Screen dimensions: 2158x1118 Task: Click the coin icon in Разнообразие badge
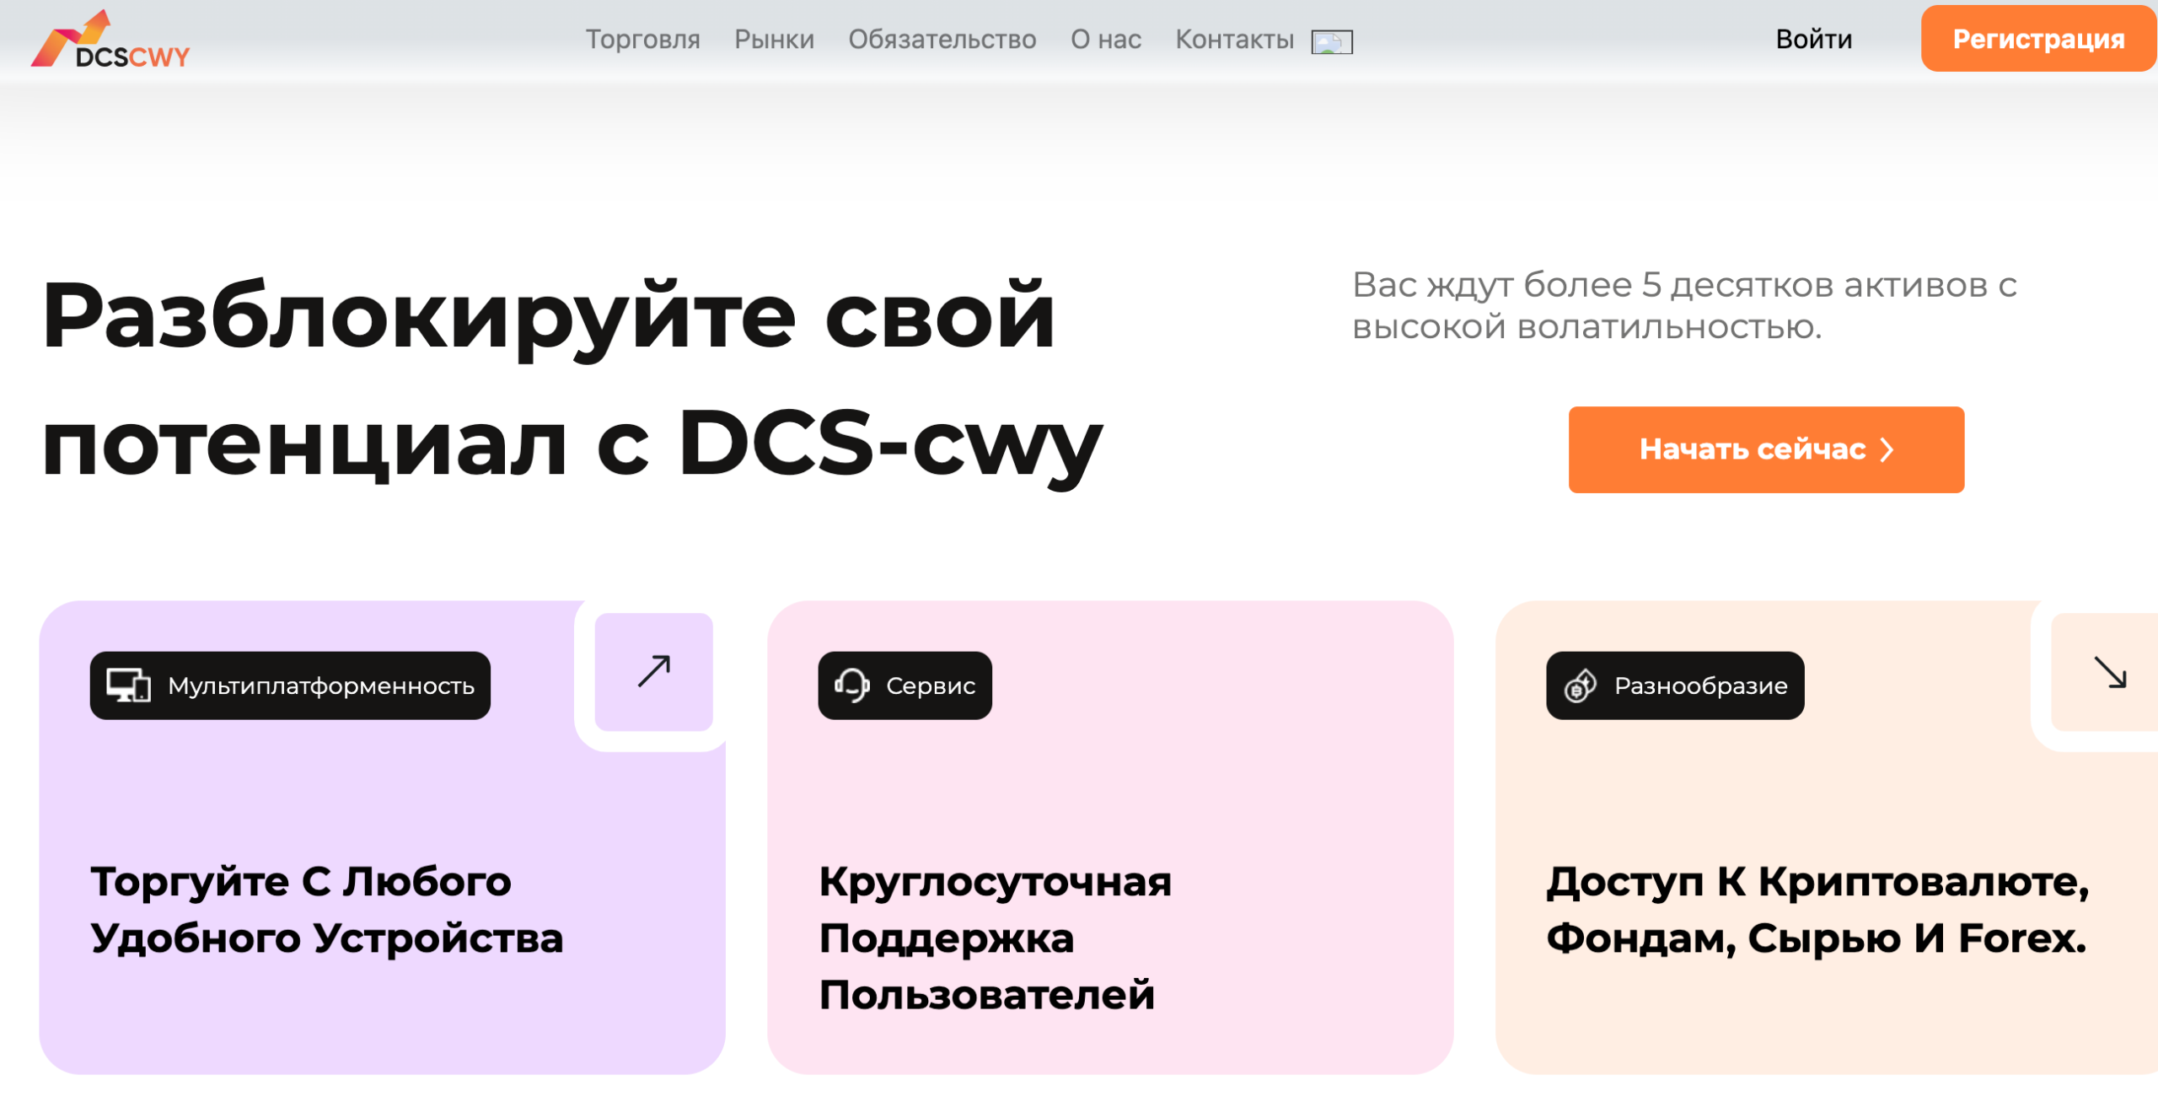tap(1580, 685)
